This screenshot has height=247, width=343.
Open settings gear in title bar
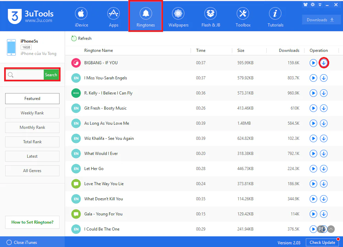pos(313,4)
